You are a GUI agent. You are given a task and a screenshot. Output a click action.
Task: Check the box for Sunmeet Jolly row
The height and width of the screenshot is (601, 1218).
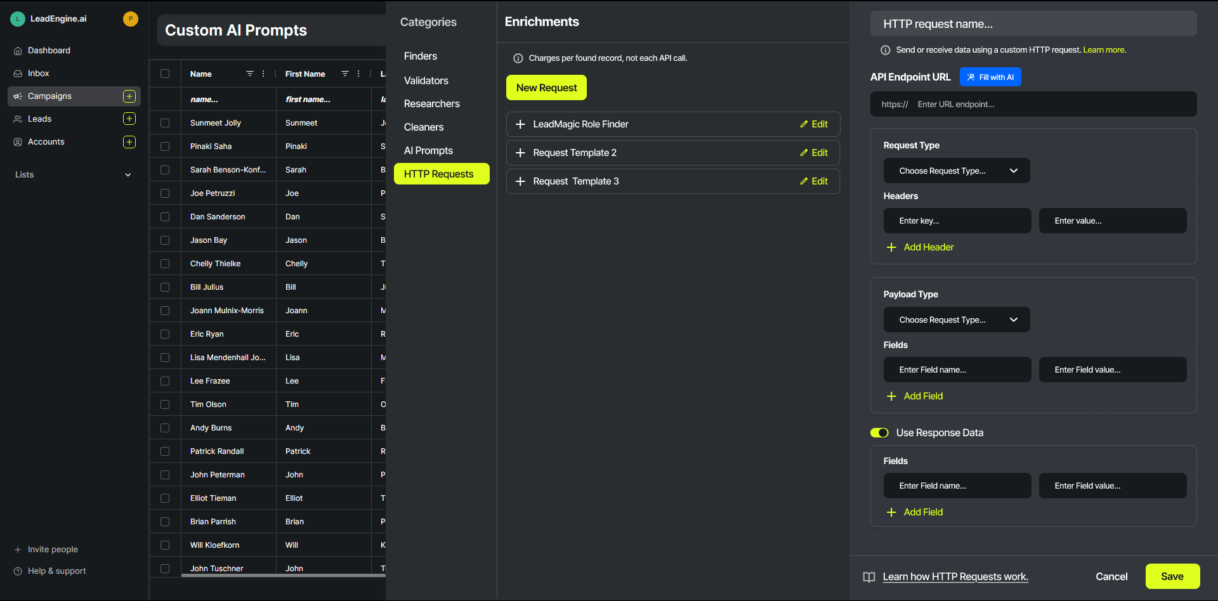(165, 123)
